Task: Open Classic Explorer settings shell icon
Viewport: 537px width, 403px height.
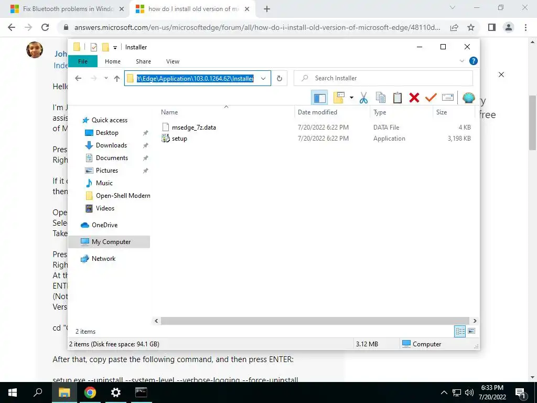Action: click(x=468, y=98)
